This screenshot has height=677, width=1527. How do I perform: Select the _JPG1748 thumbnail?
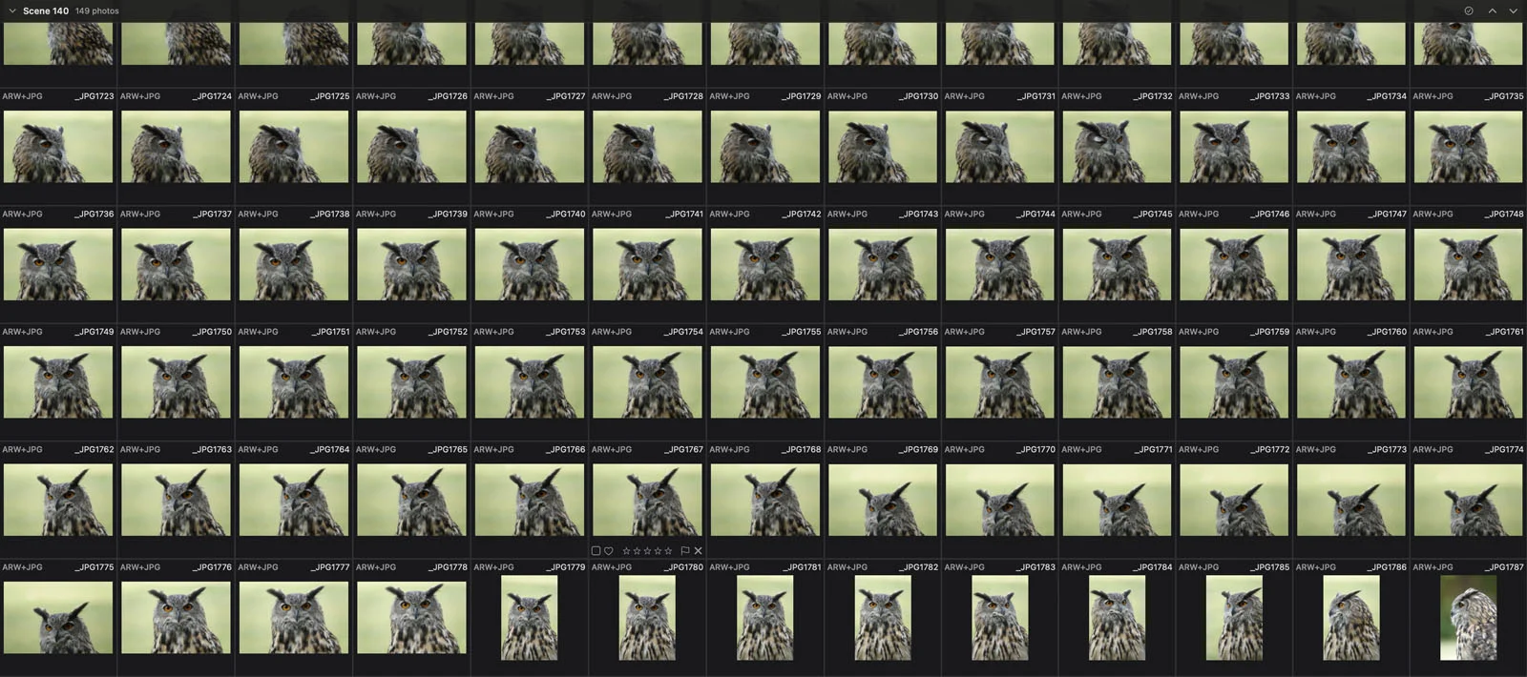[1469, 264]
